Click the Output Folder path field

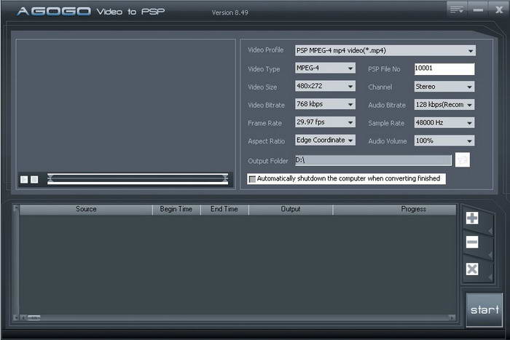[x=373, y=160]
